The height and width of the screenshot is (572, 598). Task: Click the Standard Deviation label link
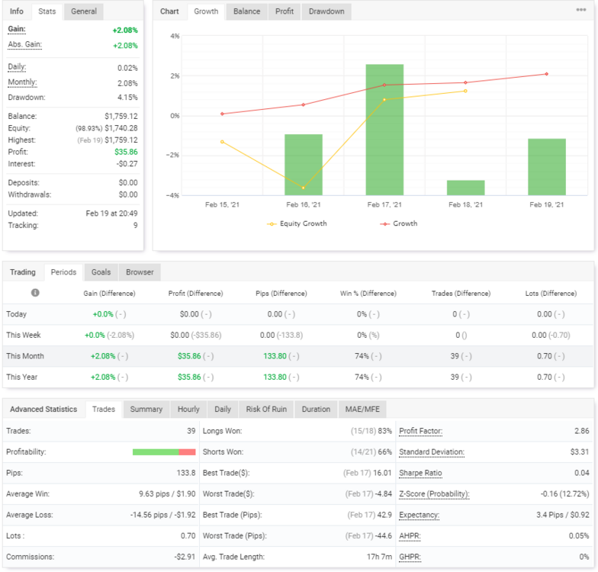pos(432,451)
